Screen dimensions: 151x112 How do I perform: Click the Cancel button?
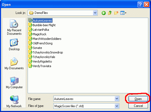(138, 106)
